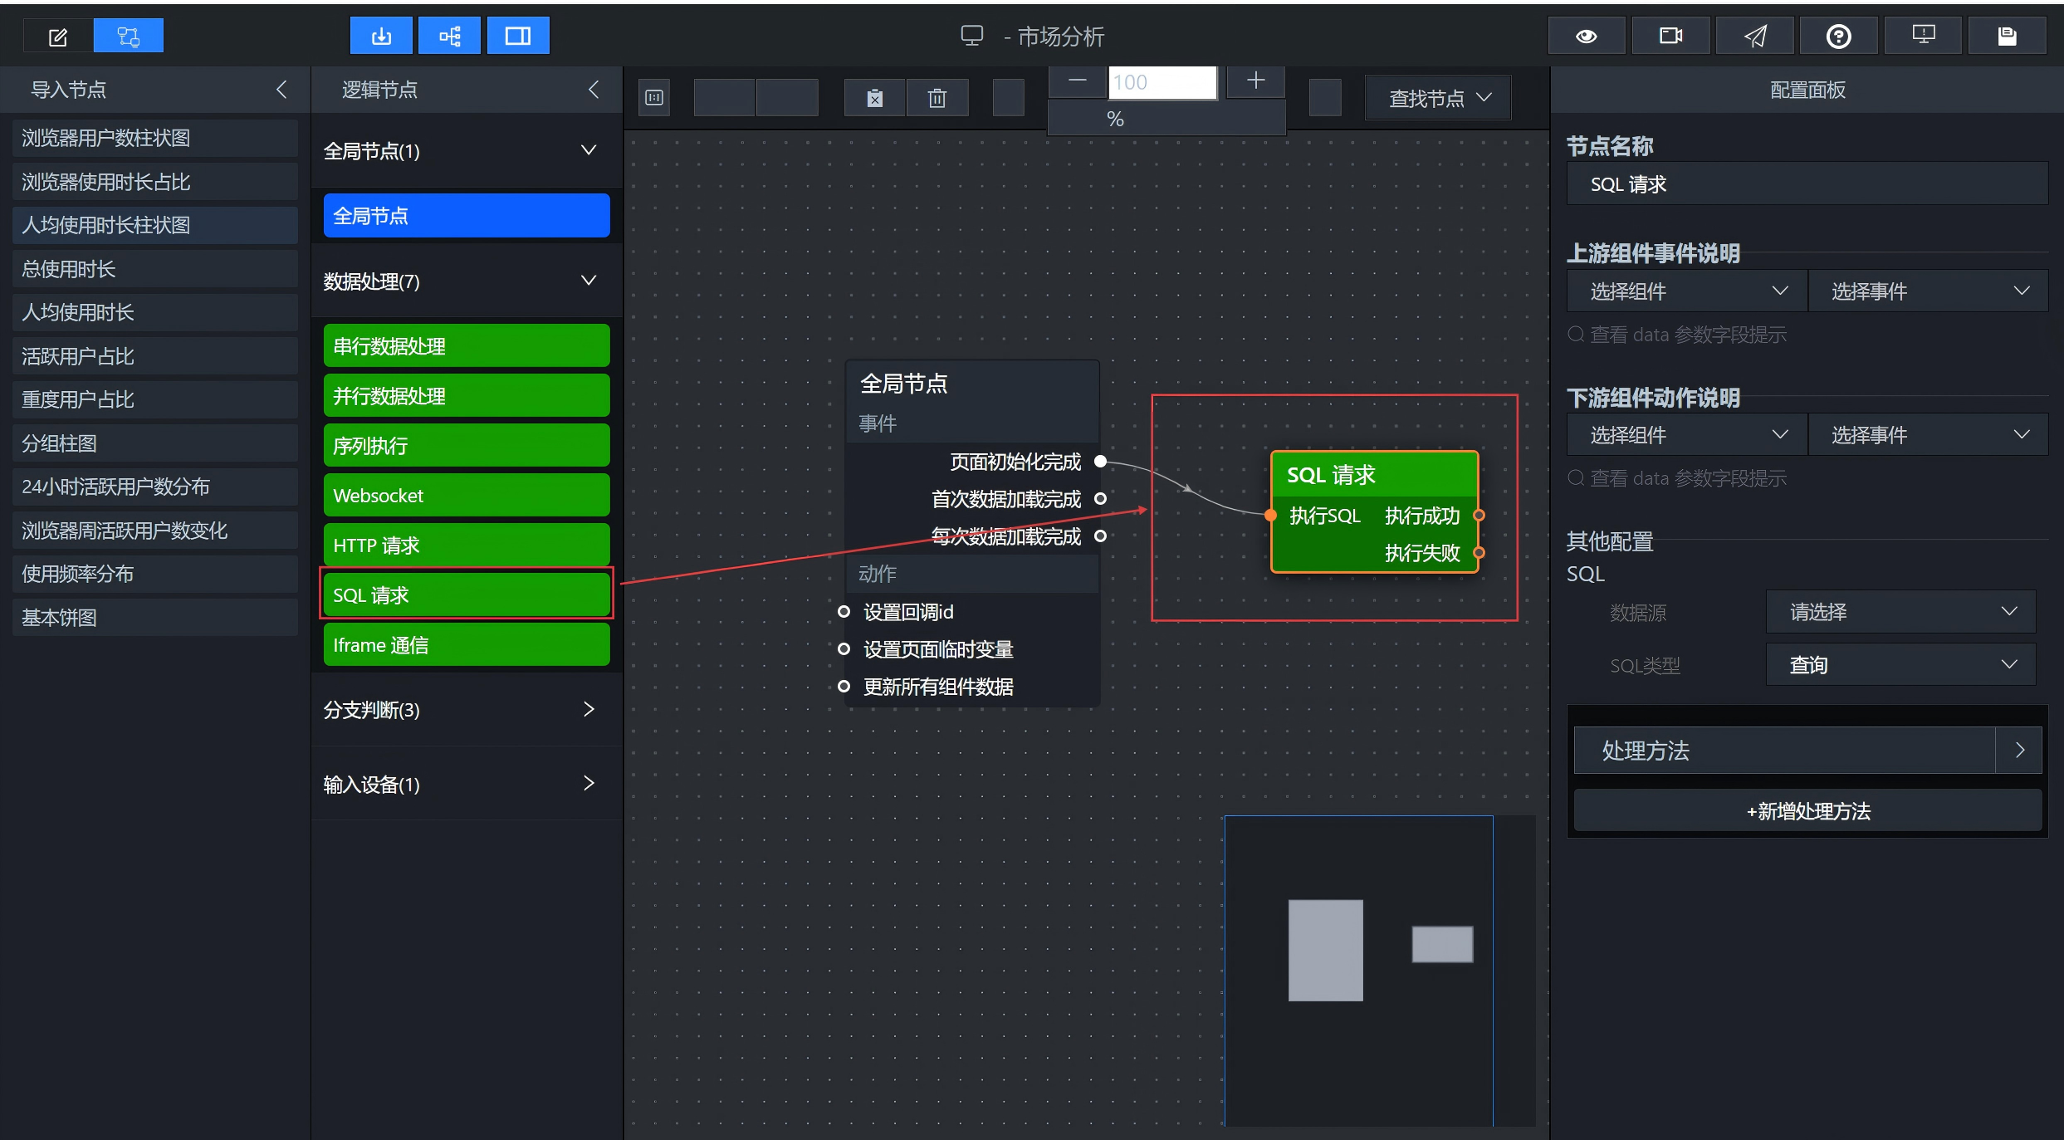Open the 查找节点 dropdown
Viewport: 2064px width, 1140px height.
(1438, 99)
